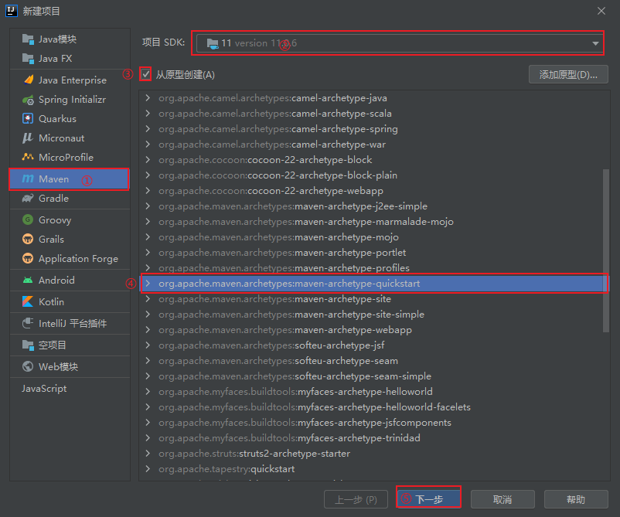620x517 pixels.
Task: Click the 取消 button
Action: 502,499
